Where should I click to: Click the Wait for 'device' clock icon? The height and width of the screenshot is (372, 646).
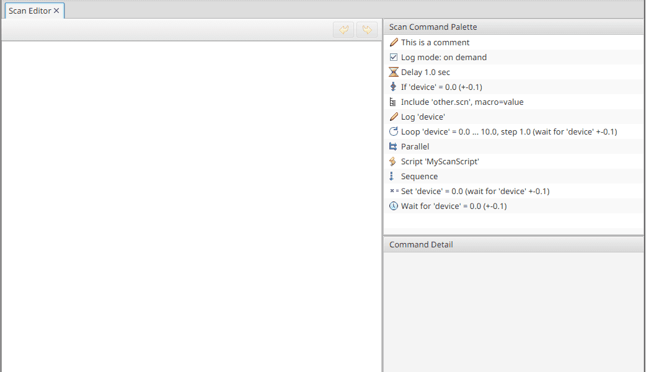click(393, 206)
